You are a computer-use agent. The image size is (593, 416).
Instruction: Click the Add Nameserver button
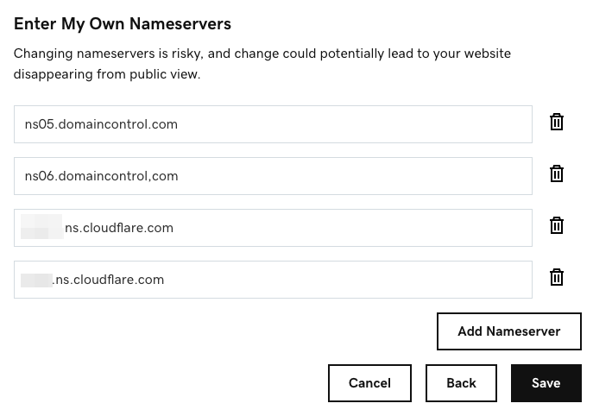509,331
